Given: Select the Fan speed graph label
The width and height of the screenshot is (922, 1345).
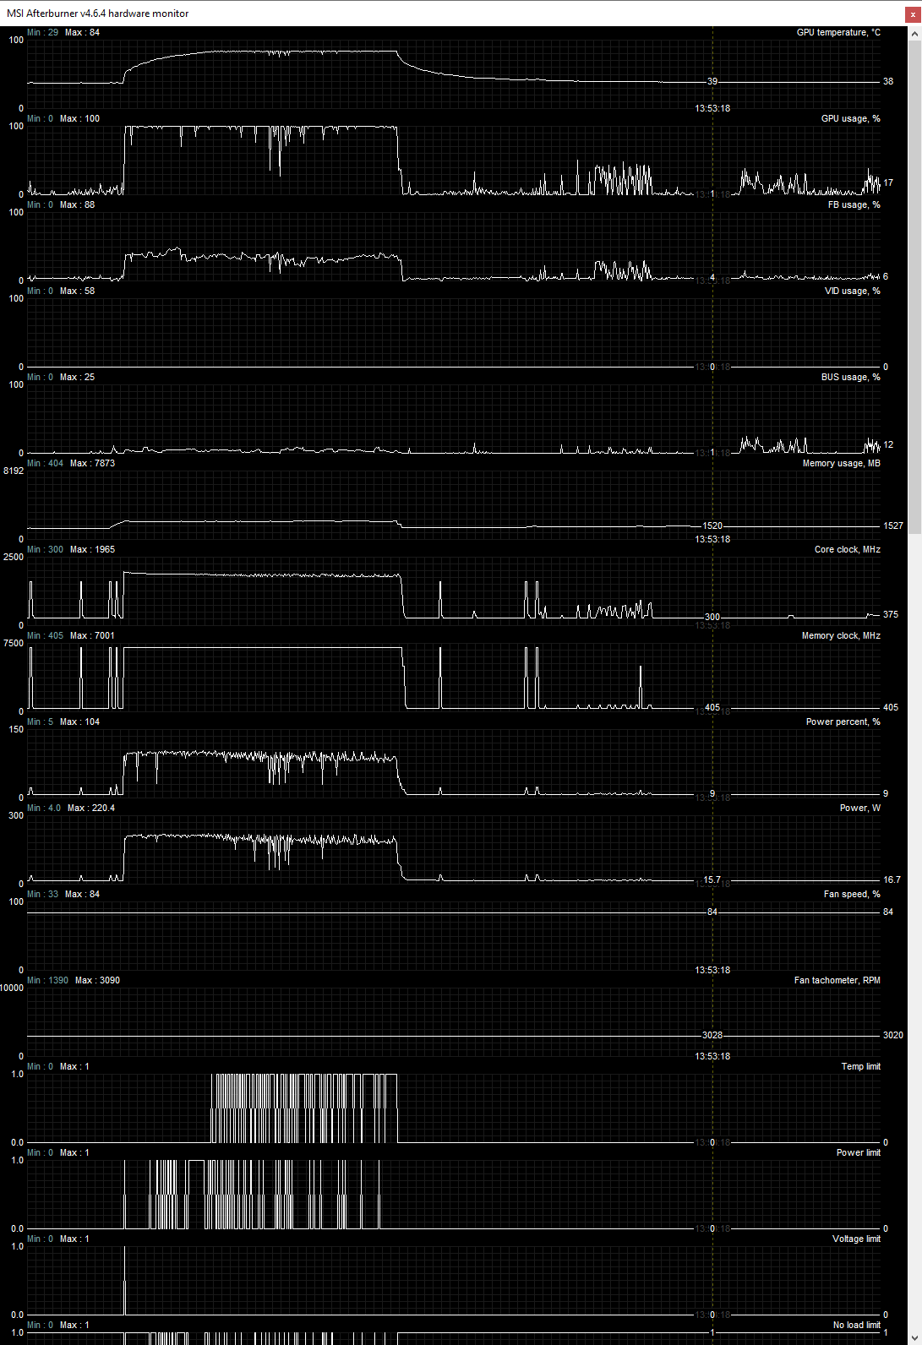Looking at the screenshot, I should [852, 895].
